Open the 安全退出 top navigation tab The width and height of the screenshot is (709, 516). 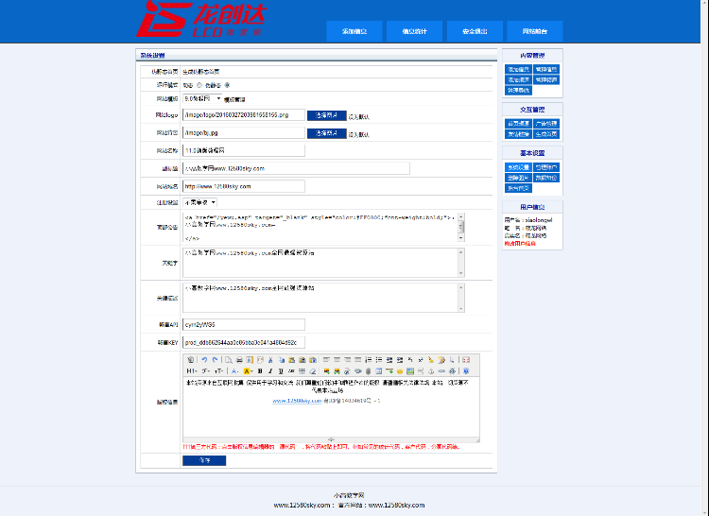pos(475,31)
